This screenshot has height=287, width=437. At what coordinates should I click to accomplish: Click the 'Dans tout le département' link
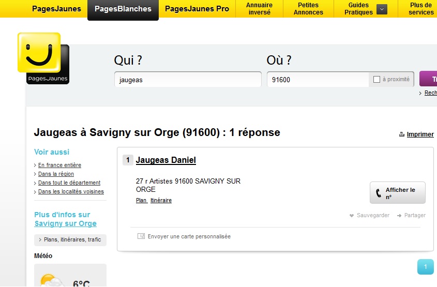[69, 183]
